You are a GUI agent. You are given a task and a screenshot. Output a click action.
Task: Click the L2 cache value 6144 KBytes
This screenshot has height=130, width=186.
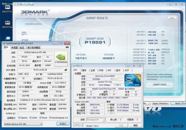[x=123, y=110]
